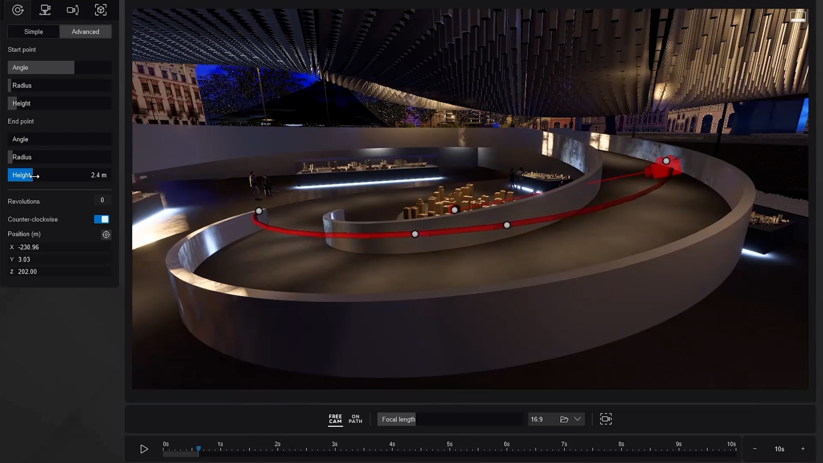
Task: Expand the End point Angle field
Action: [x=59, y=139]
